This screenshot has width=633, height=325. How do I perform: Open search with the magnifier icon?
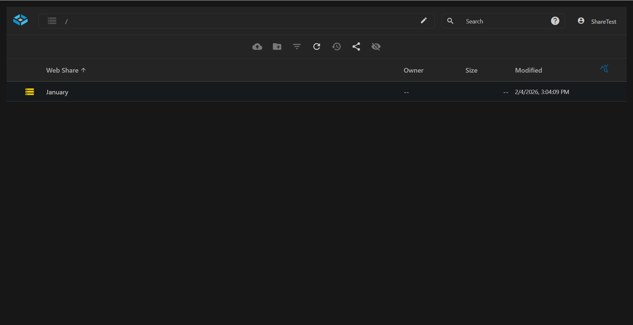[x=450, y=21]
